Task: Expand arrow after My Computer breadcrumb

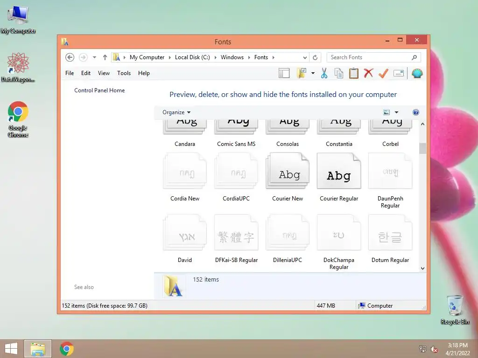Action: (x=170, y=57)
